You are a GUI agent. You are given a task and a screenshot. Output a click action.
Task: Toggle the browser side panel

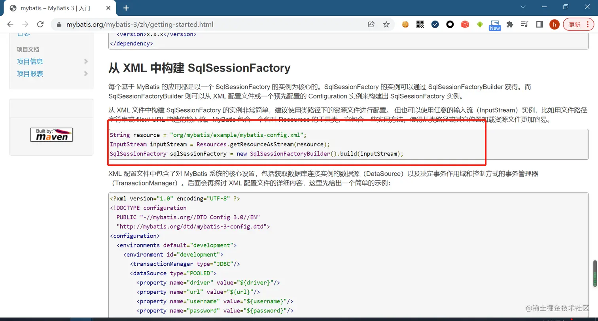coord(539,24)
